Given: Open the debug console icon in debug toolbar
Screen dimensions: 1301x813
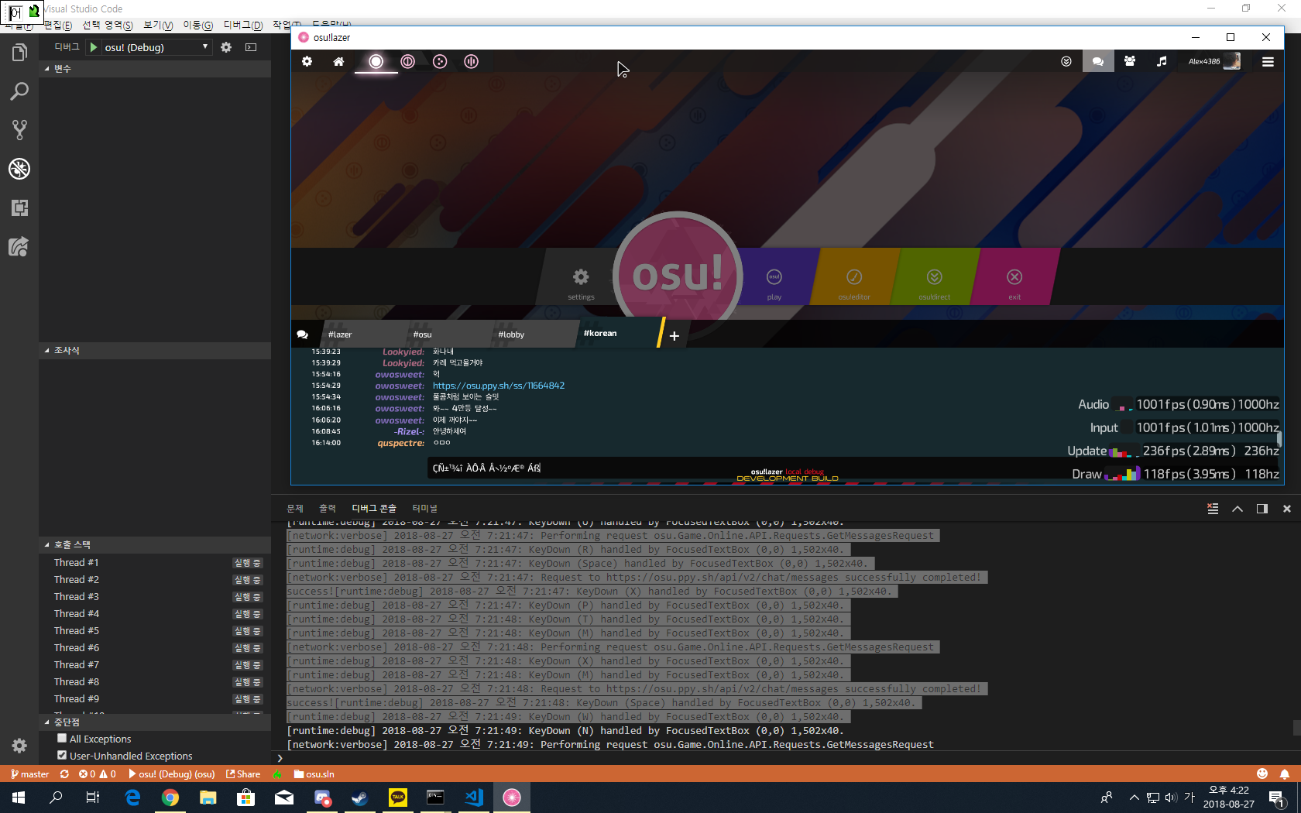Looking at the screenshot, I should coord(251,47).
